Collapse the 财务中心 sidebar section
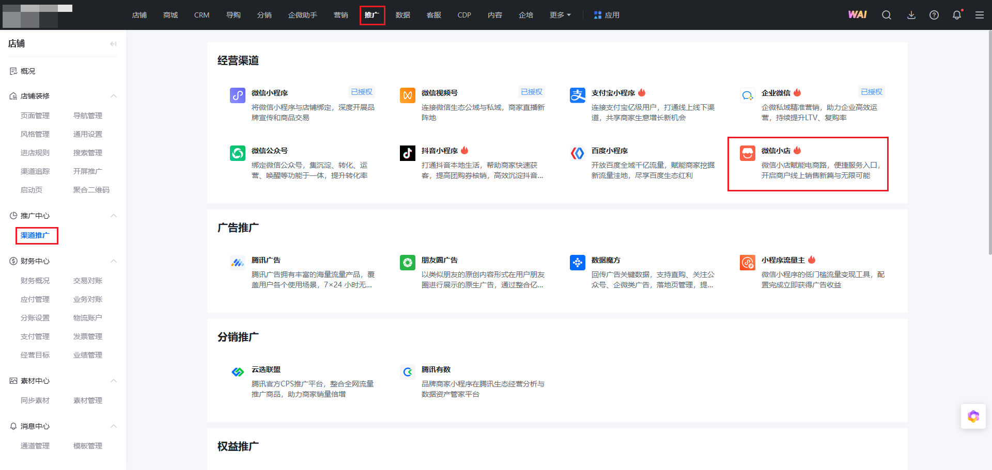Viewport: 992px width, 470px height. pos(114,261)
